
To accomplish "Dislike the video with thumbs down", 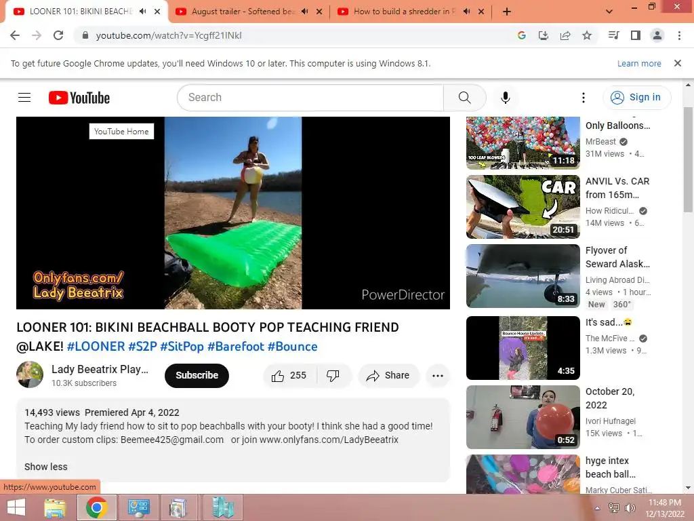I will [x=333, y=376].
